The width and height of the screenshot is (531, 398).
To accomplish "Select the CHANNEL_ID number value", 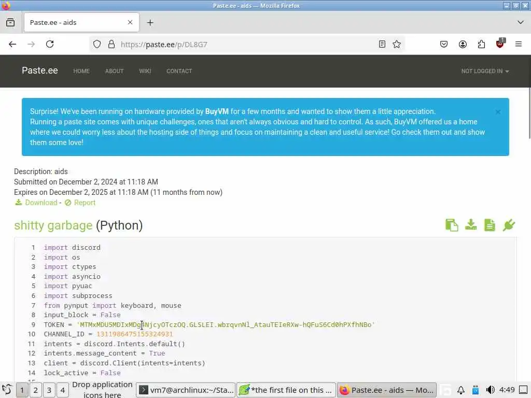I will tap(135, 334).
